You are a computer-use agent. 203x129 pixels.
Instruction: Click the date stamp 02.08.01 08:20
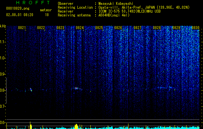(x=20, y=15)
